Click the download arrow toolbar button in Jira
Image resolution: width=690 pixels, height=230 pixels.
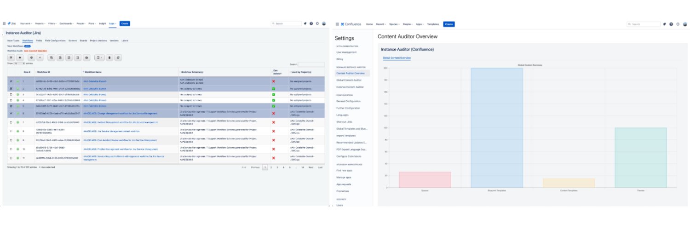coord(20,57)
